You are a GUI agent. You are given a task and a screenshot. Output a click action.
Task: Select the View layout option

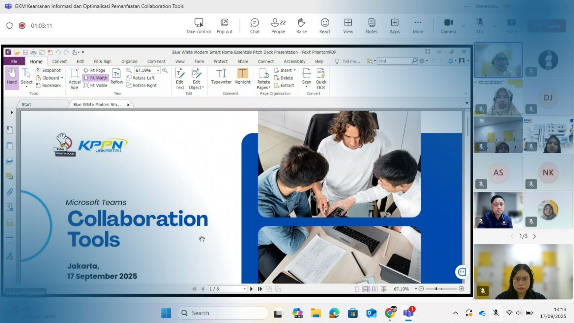[x=348, y=26]
